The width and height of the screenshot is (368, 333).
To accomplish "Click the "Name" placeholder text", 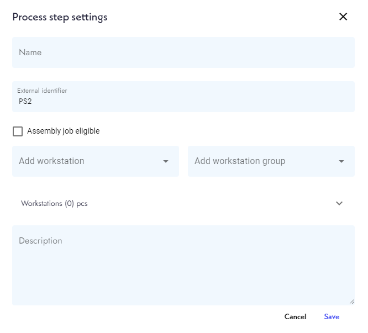I will pos(30,52).
